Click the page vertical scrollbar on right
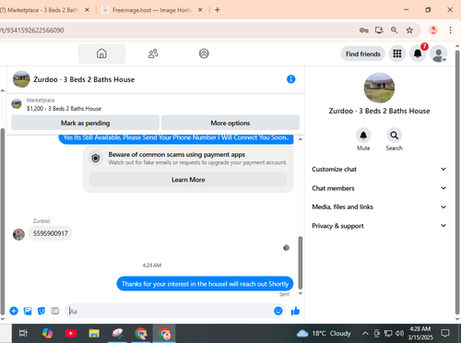461x343 pixels. [457, 182]
